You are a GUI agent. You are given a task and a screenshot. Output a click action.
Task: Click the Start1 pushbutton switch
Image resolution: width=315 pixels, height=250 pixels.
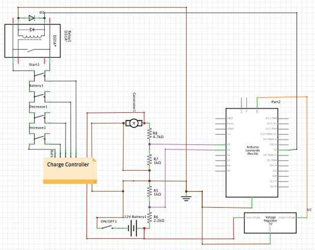pos(40,76)
